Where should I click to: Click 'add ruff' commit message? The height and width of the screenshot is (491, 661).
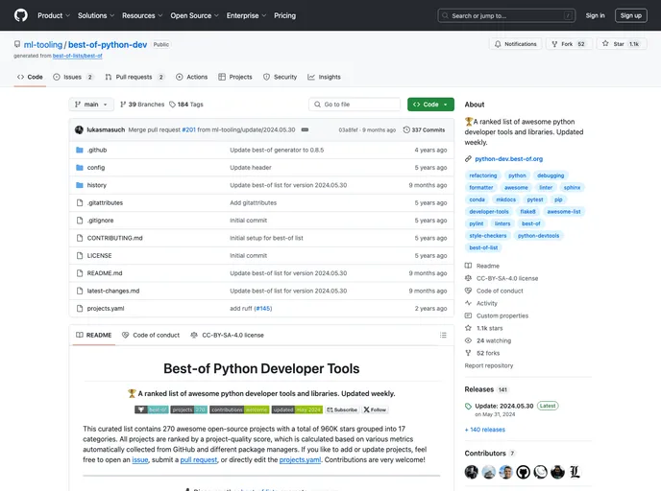(241, 309)
